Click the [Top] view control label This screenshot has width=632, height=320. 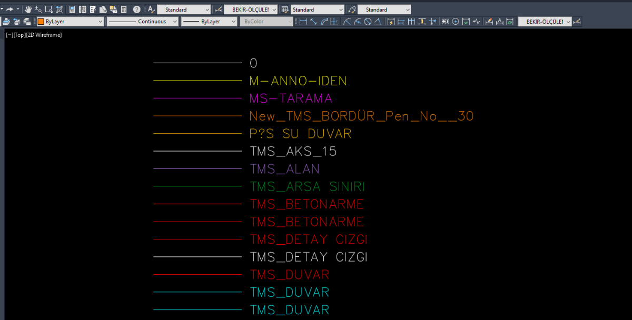(x=18, y=35)
